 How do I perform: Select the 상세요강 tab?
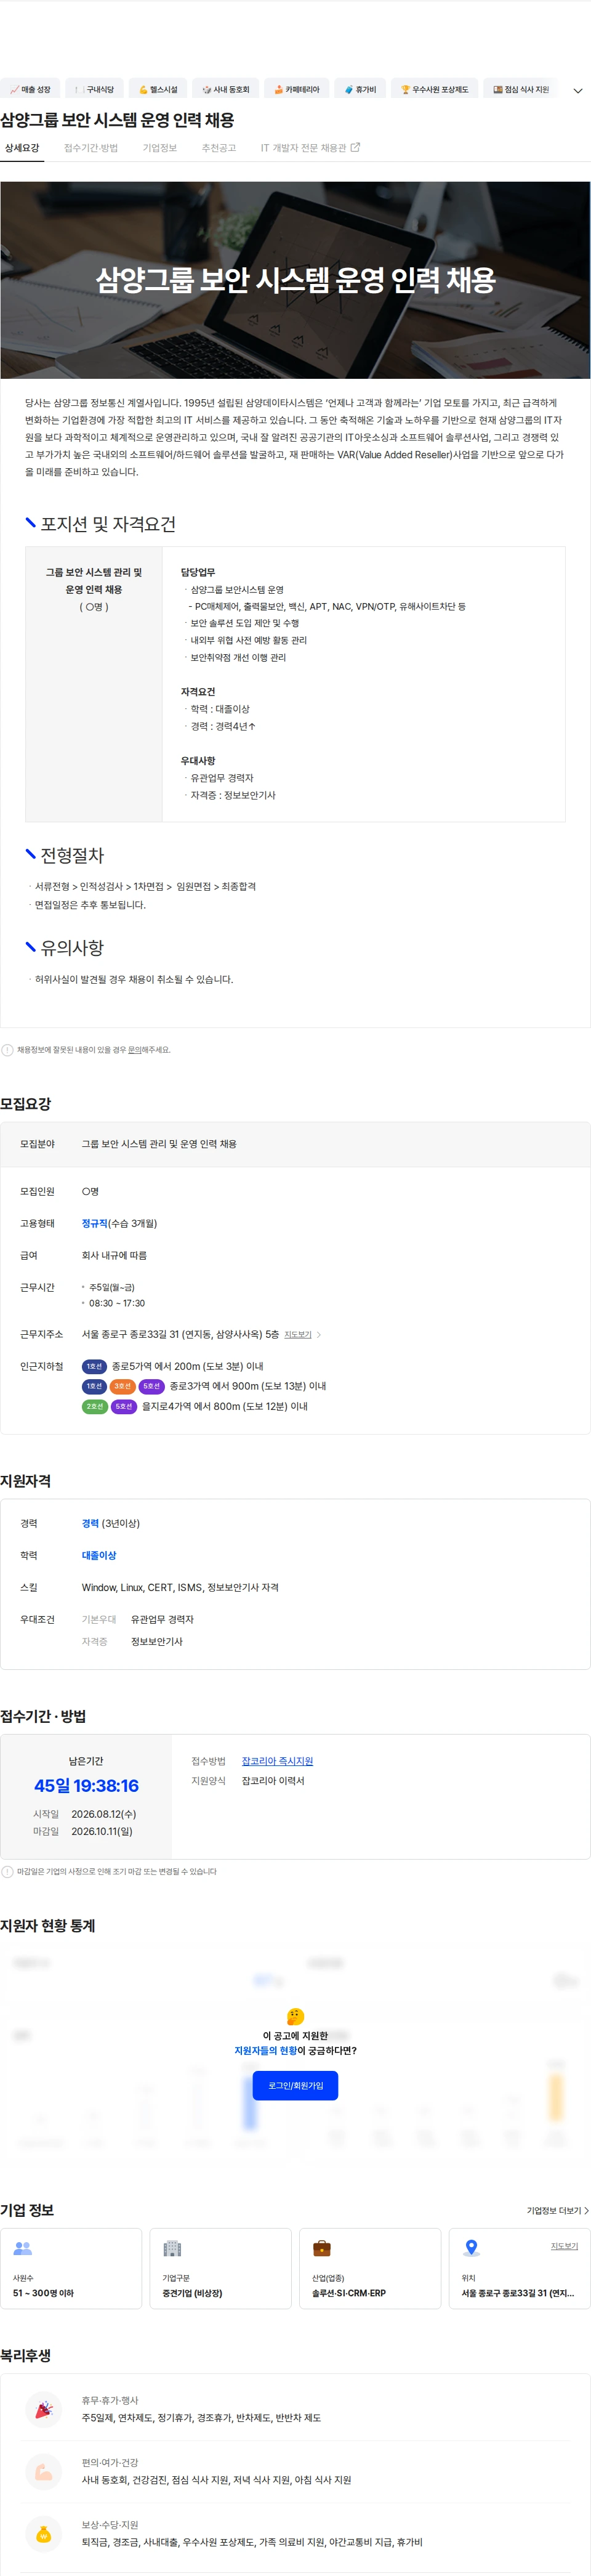22,148
